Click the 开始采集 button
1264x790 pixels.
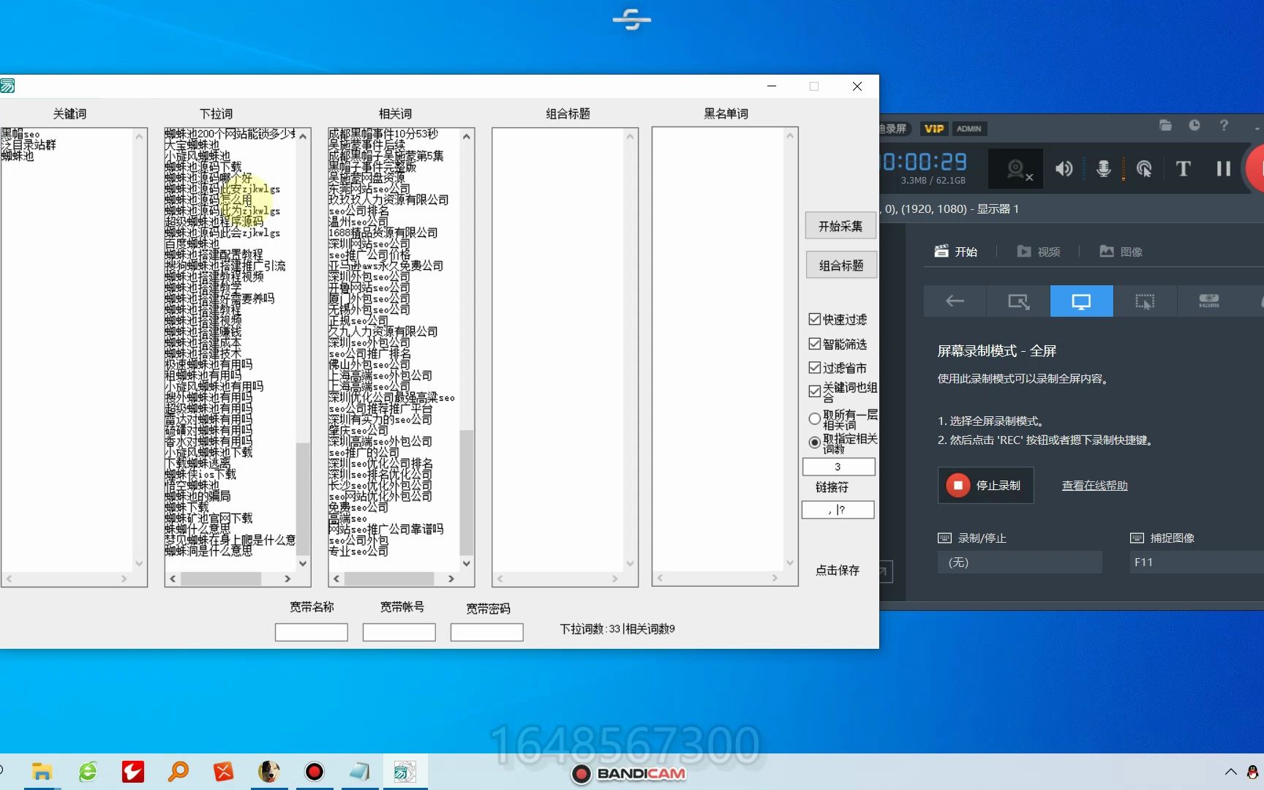tap(840, 226)
